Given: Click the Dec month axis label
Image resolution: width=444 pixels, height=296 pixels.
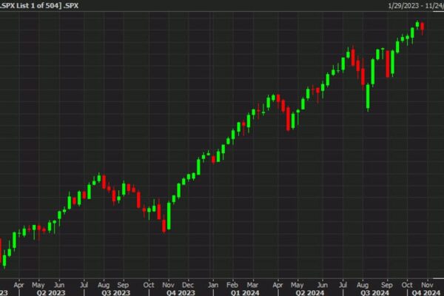Looking at the screenshot, I should (x=188, y=285).
